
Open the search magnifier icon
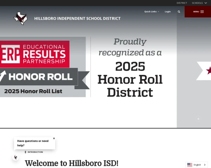click(x=179, y=12)
